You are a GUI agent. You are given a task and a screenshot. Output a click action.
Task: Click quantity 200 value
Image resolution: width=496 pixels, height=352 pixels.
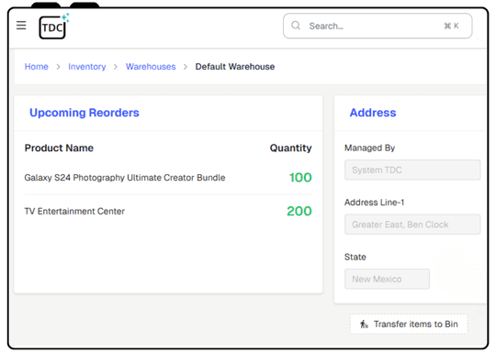[x=299, y=211]
